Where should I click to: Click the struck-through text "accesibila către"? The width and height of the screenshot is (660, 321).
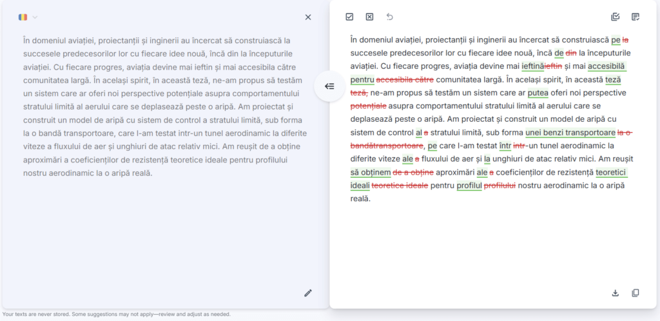(405, 79)
